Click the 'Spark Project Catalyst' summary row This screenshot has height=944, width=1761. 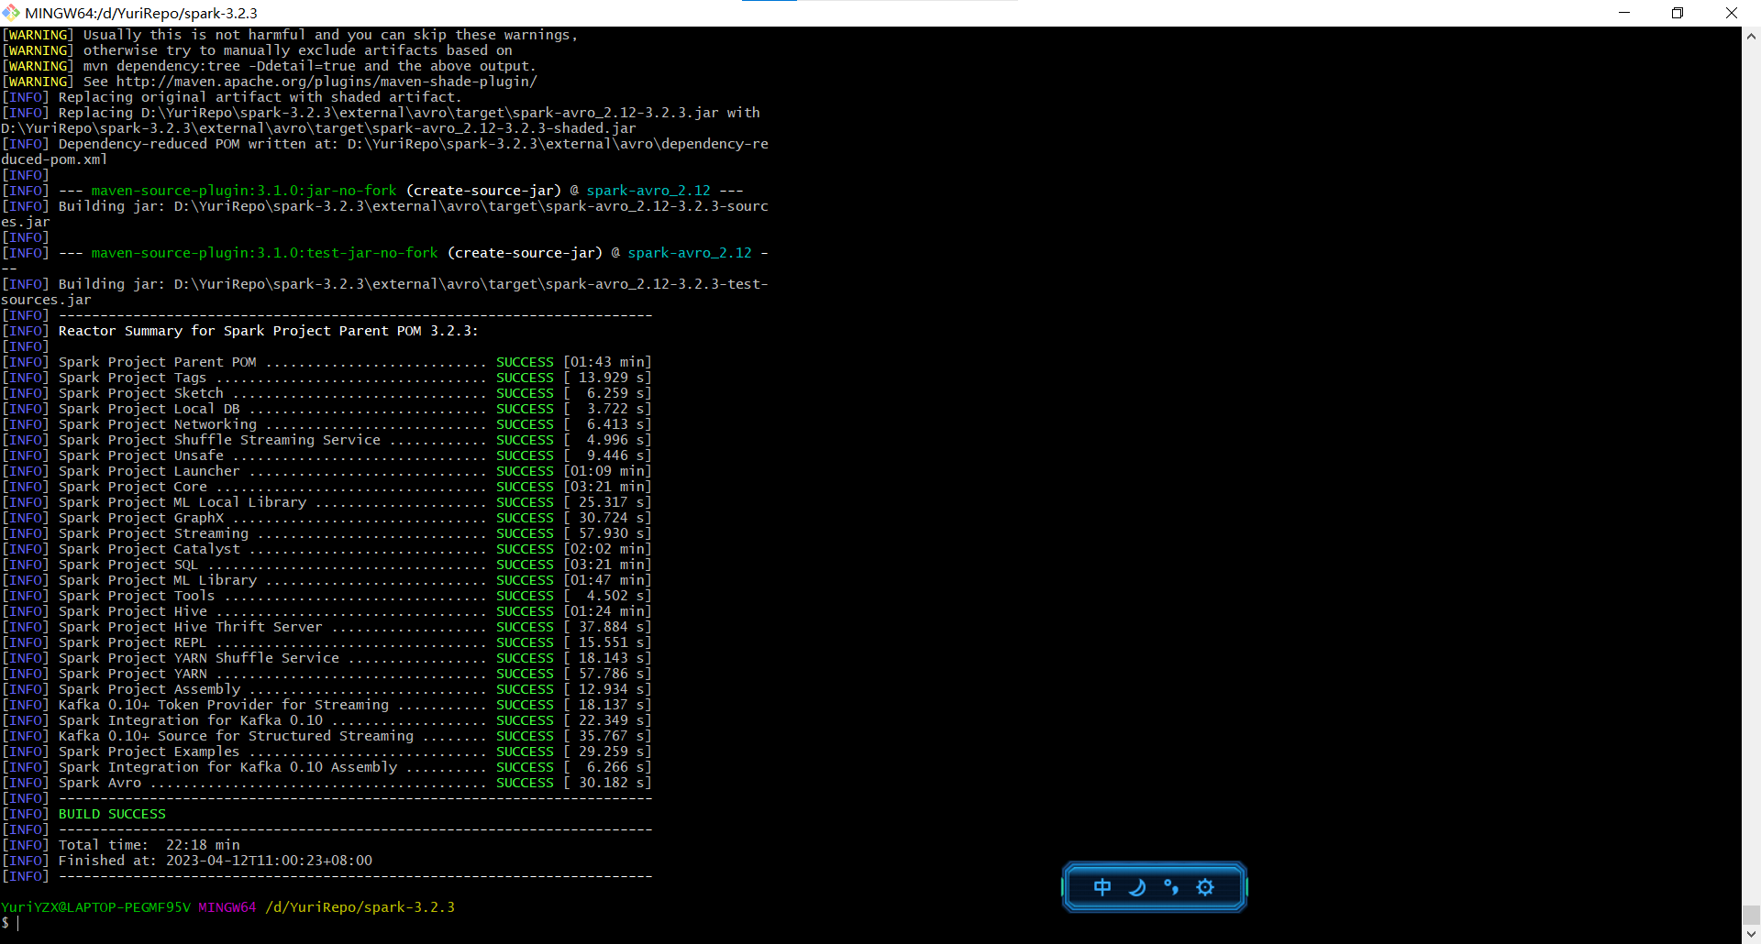[327, 549]
